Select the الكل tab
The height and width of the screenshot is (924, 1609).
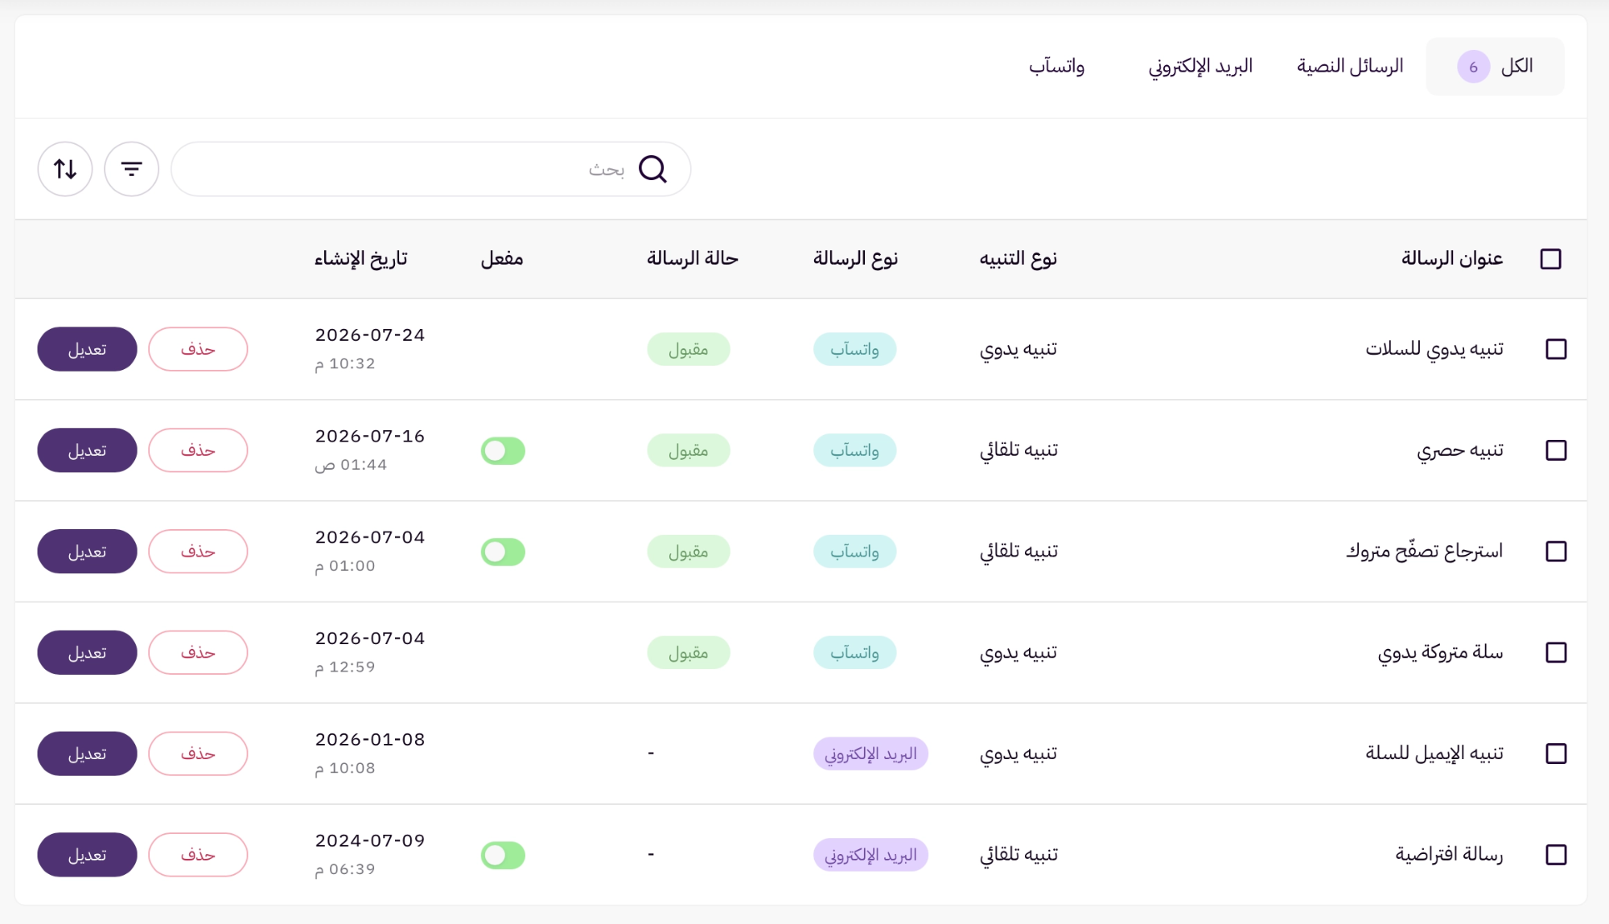click(1495, 67)
